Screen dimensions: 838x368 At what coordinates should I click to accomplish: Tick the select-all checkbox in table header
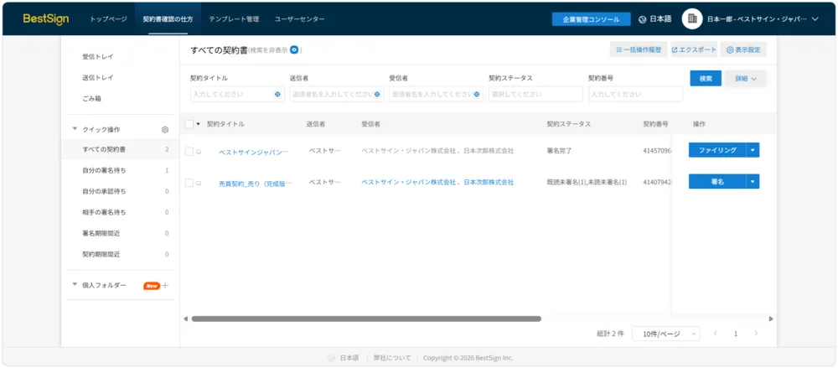tap(189, 124)
